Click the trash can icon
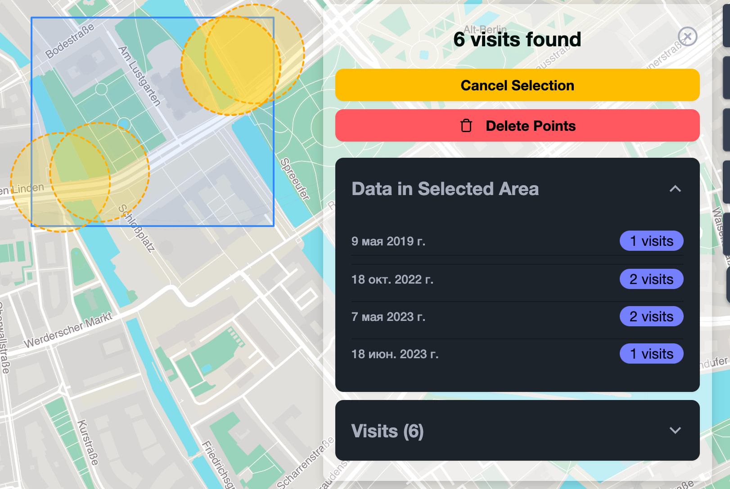Viewport: 730px width, 489px height. [x=466, y=126]
